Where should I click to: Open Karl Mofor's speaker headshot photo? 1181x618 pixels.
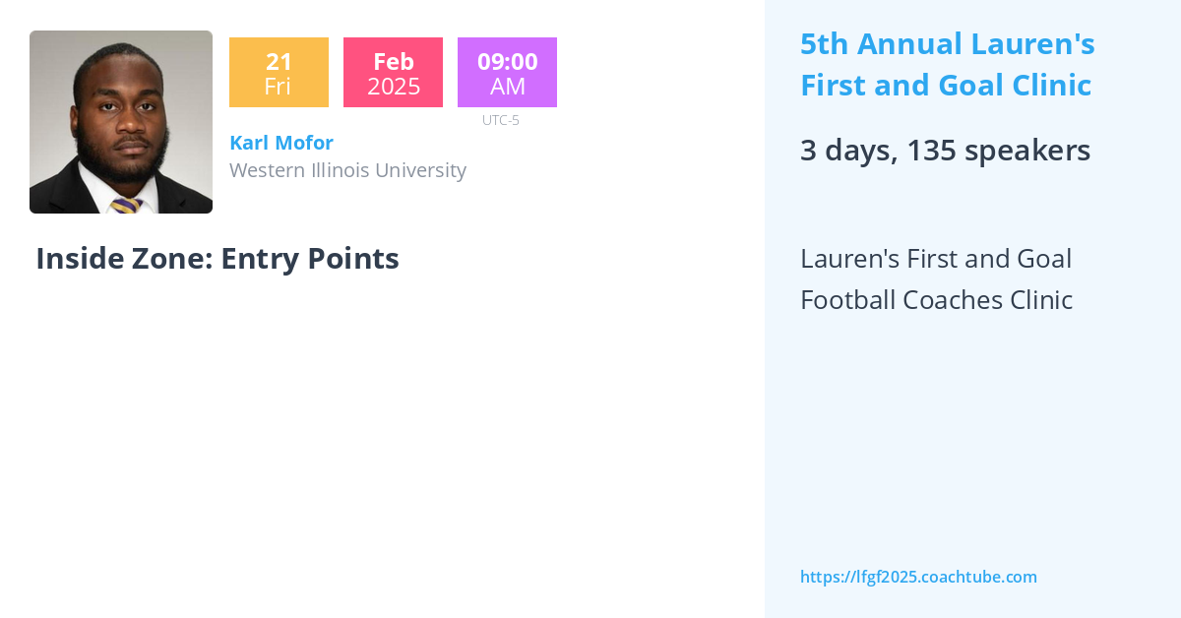[121, 122]
